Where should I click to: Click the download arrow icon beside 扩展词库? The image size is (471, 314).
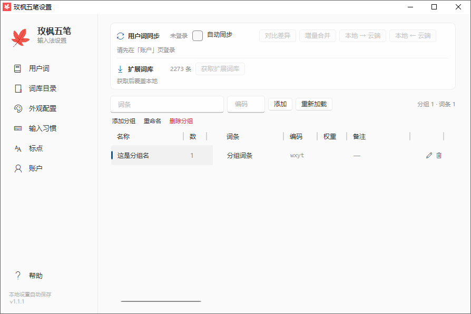[x=120, y=69]
